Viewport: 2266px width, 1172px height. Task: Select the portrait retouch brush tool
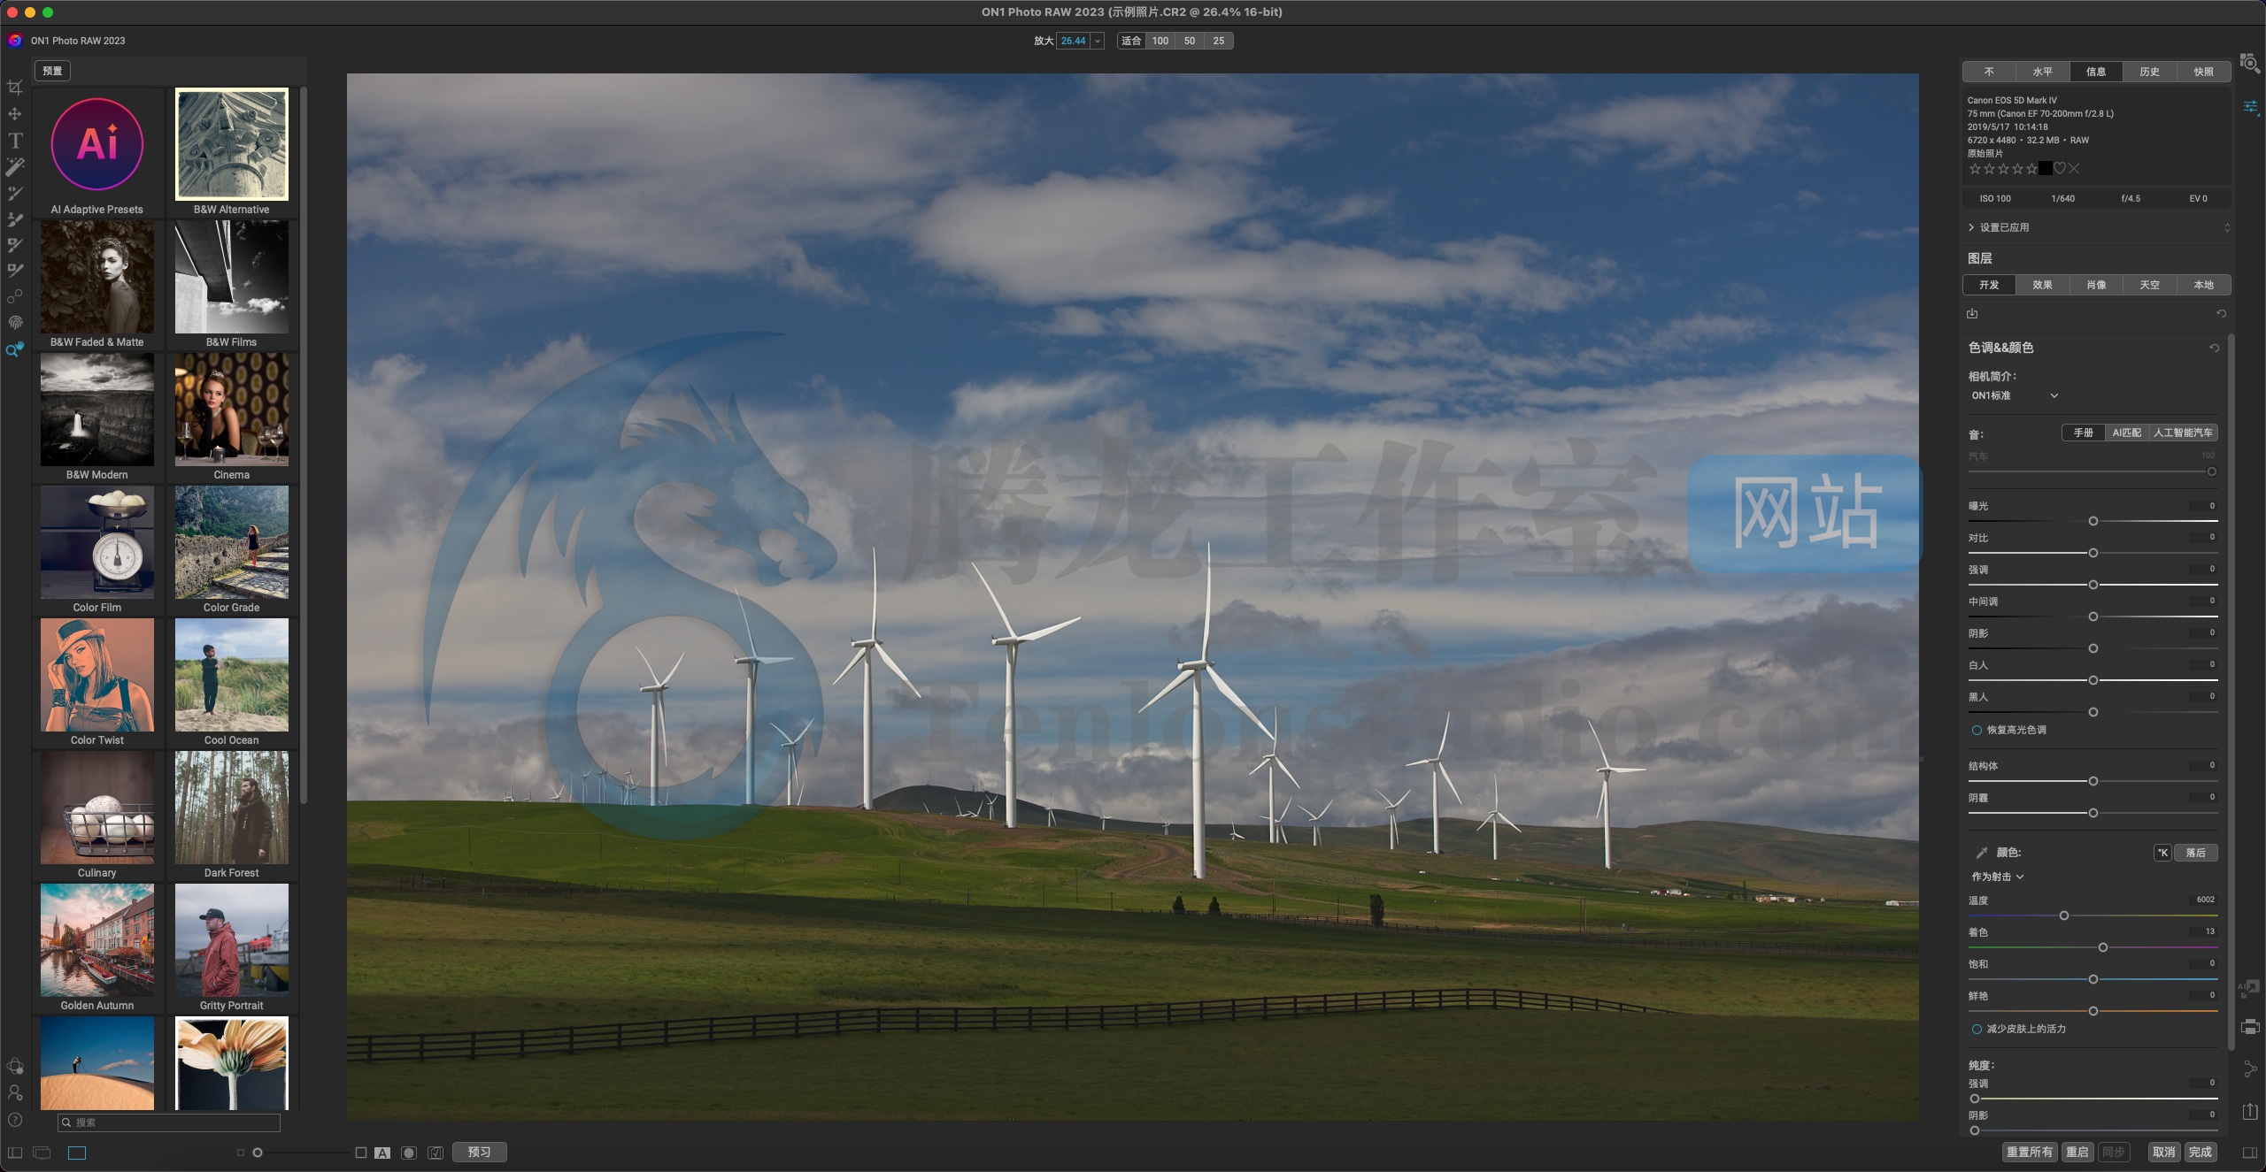15,218
